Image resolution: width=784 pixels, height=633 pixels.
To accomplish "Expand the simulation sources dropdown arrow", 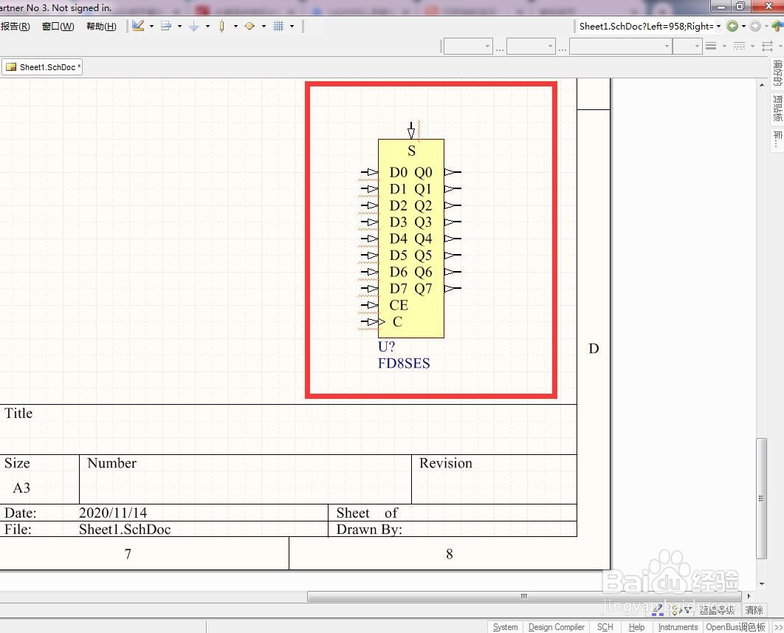I will tap(264, 26).
